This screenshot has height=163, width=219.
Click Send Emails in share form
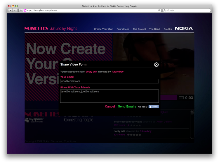(x=127, y=107)
